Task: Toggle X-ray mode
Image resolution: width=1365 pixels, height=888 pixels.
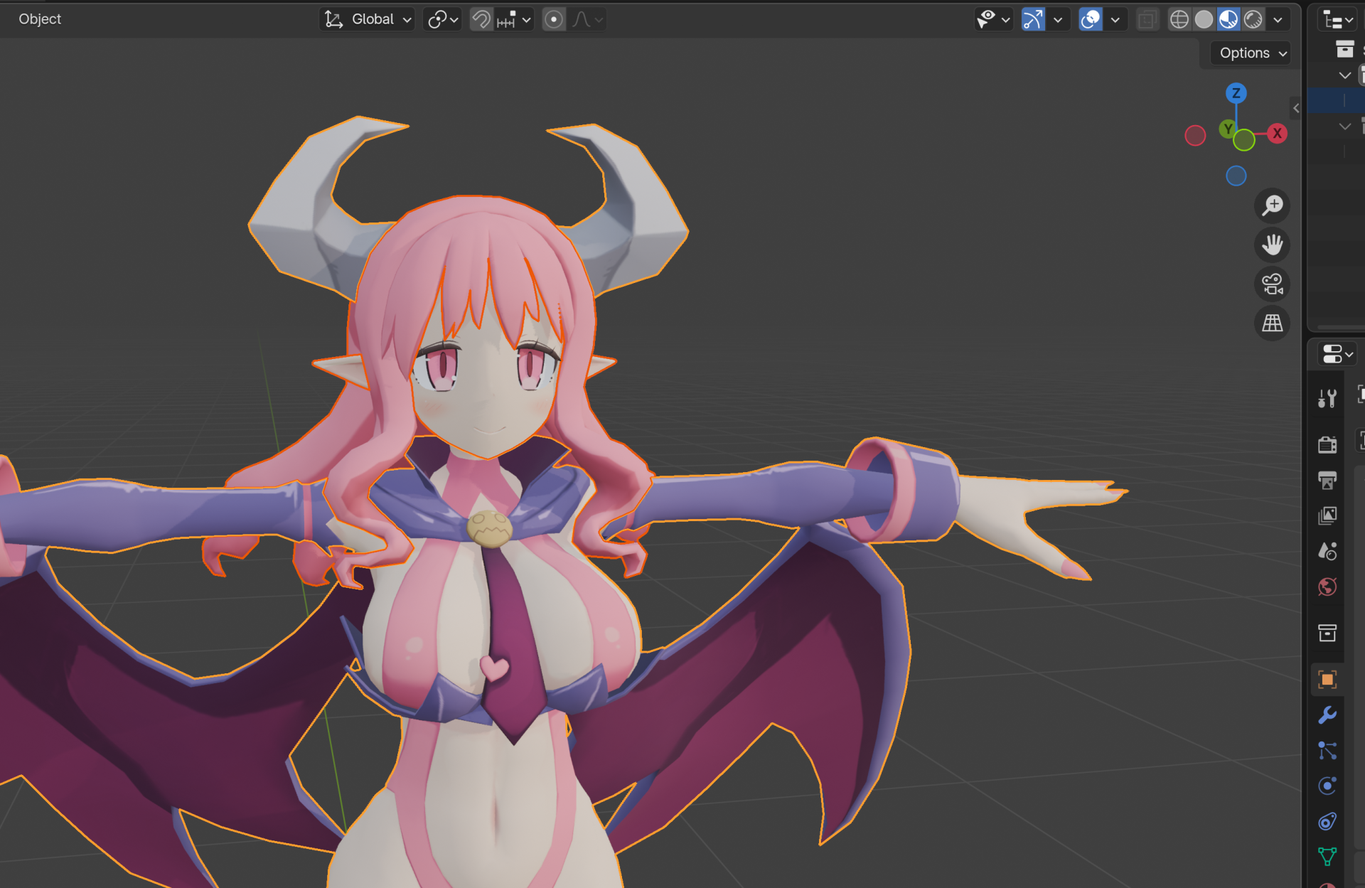Action: (x=1147, y=19)
